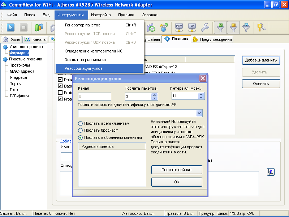Switch to the Правила tab
Screen dimensions: 289x217
click(x=176, y=39)
